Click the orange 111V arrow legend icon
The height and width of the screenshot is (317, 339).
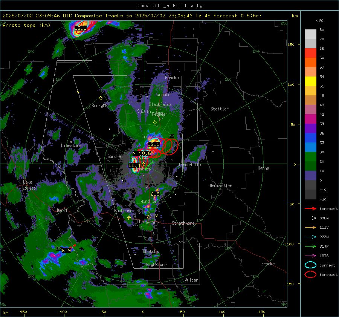[x=310, y=227]
